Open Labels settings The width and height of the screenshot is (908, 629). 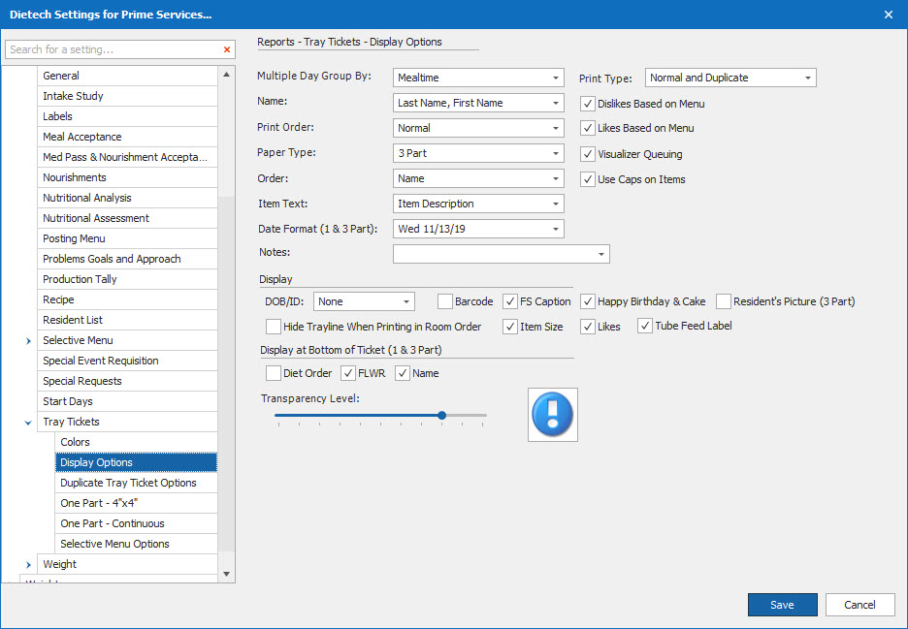click(127, 116)
